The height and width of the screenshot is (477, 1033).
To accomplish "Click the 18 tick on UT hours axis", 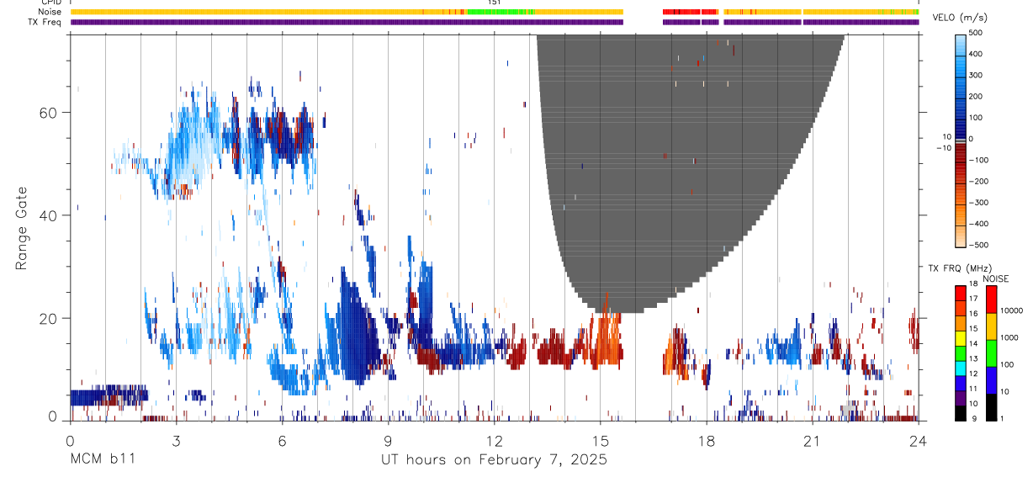I will [707, 441].
